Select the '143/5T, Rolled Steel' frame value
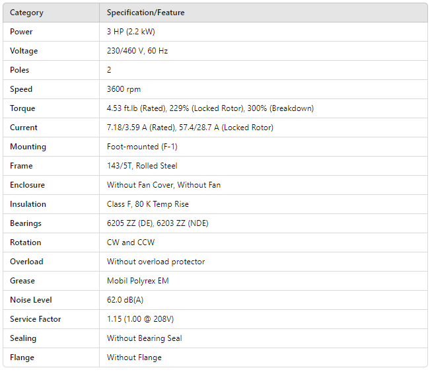The height and width of the screenshot is (372, 432). pos(142,166)
